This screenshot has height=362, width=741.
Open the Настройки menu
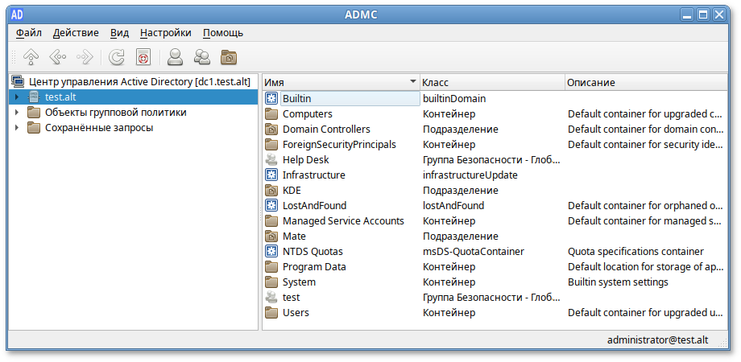click(165, 32)
